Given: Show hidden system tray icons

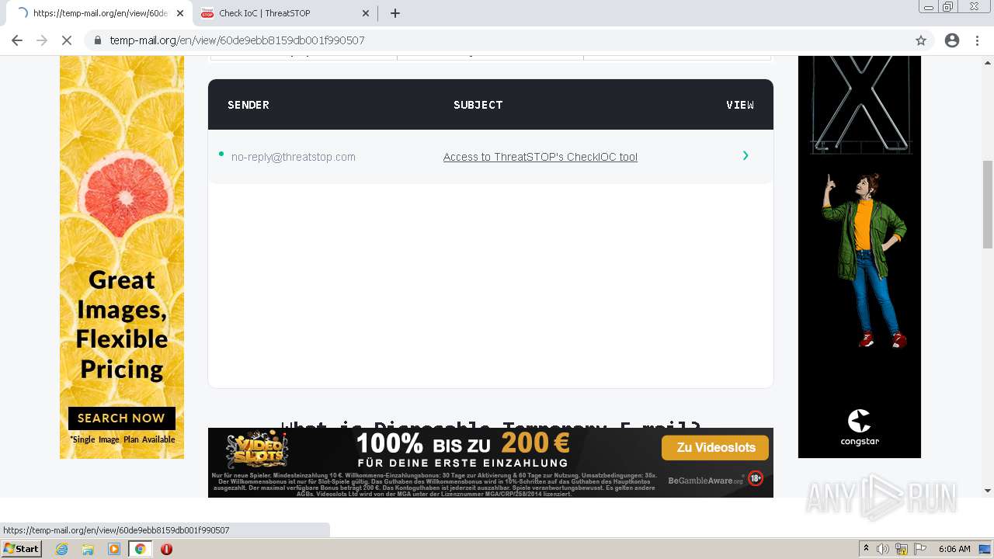Looking at the screenshot, I should click(867, 549).
